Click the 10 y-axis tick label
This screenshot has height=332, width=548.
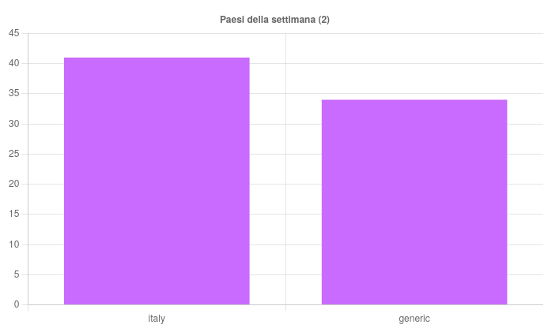click(x=14, y=244)
